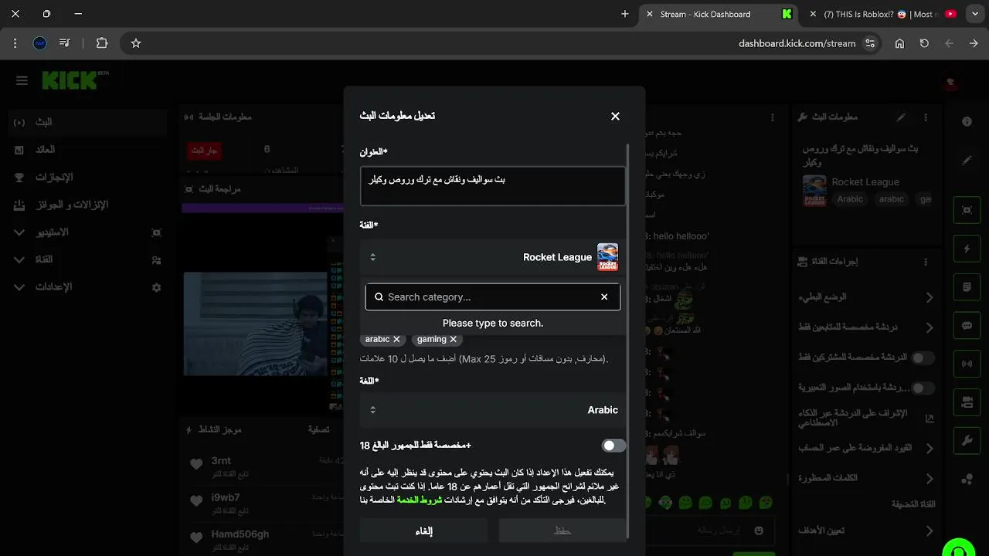Expand the الإعدادات sidebar section
Screen dimensions: 989x556
(x=88, y=286)
